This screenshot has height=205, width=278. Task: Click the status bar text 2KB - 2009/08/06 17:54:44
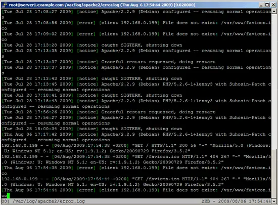(x=236, y=201)
